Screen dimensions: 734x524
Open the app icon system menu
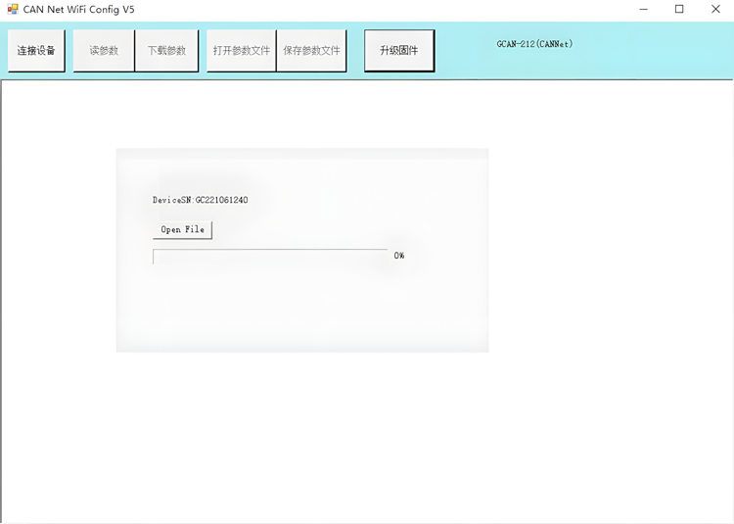pyautogui.click(x=13, y=10)
